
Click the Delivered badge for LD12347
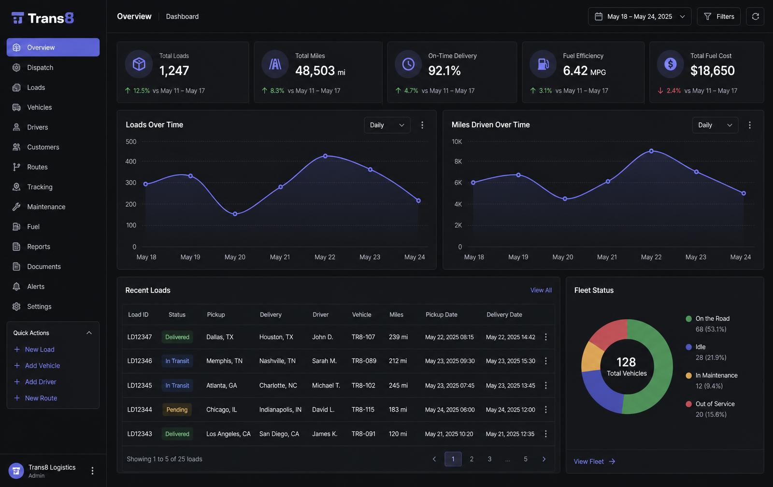177,337
